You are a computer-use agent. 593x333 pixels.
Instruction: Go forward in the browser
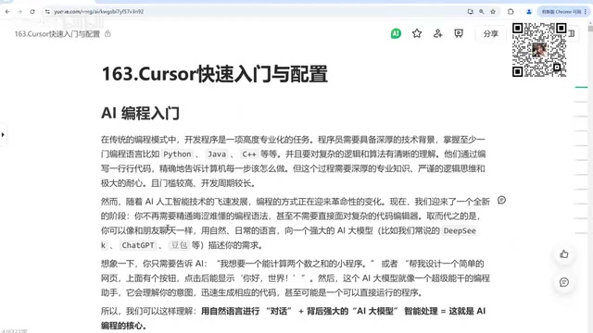(x=19, y=12)
